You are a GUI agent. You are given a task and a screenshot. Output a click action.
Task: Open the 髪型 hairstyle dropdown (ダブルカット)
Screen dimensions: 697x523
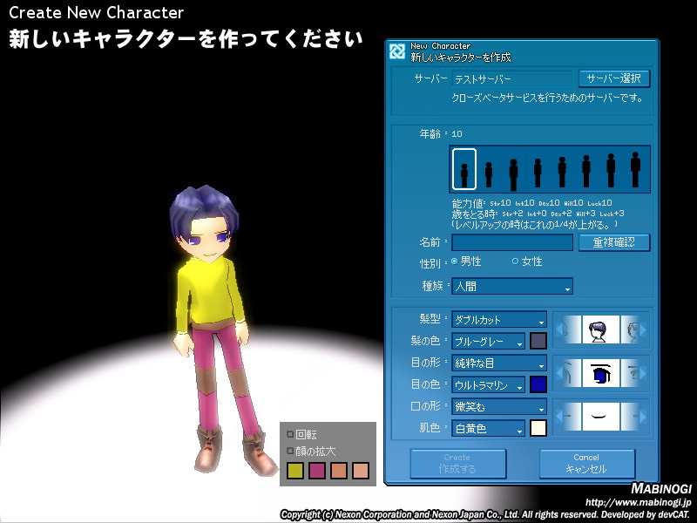point(499,319)
